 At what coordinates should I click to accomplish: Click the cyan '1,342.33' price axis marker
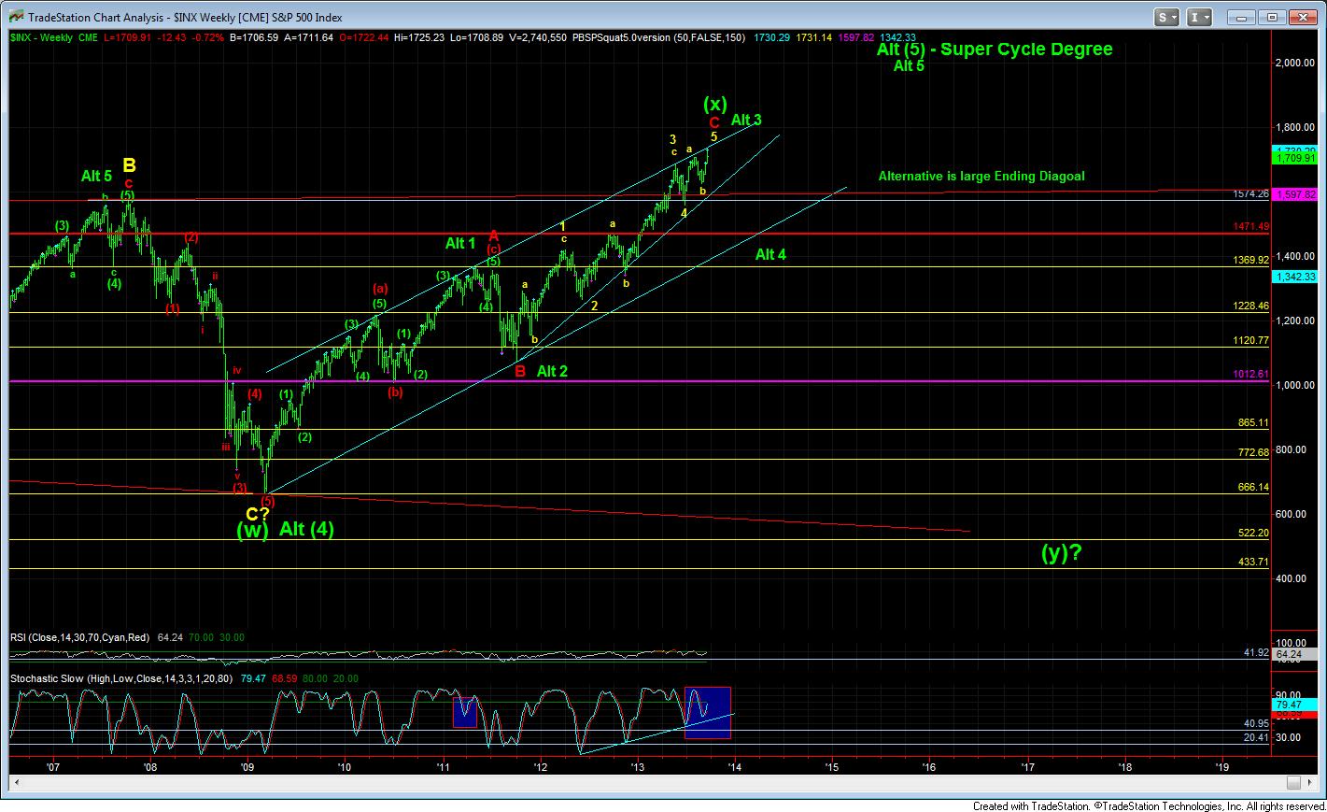click(1295, 277)
